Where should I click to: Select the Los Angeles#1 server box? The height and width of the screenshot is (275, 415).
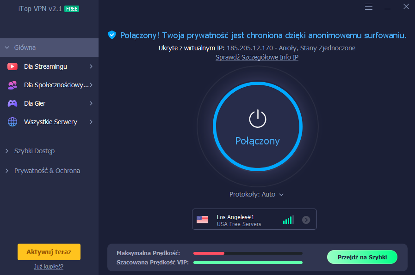254,219
